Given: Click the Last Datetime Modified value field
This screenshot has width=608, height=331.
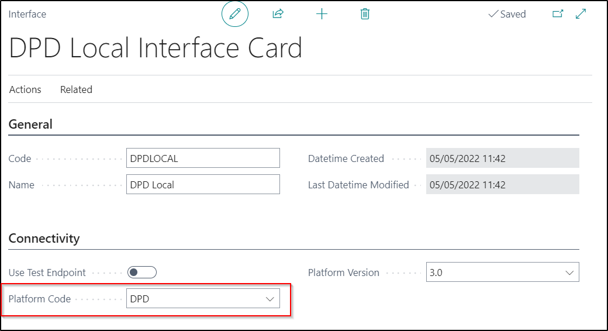Looking at the screenshot, I should [503, 185].
